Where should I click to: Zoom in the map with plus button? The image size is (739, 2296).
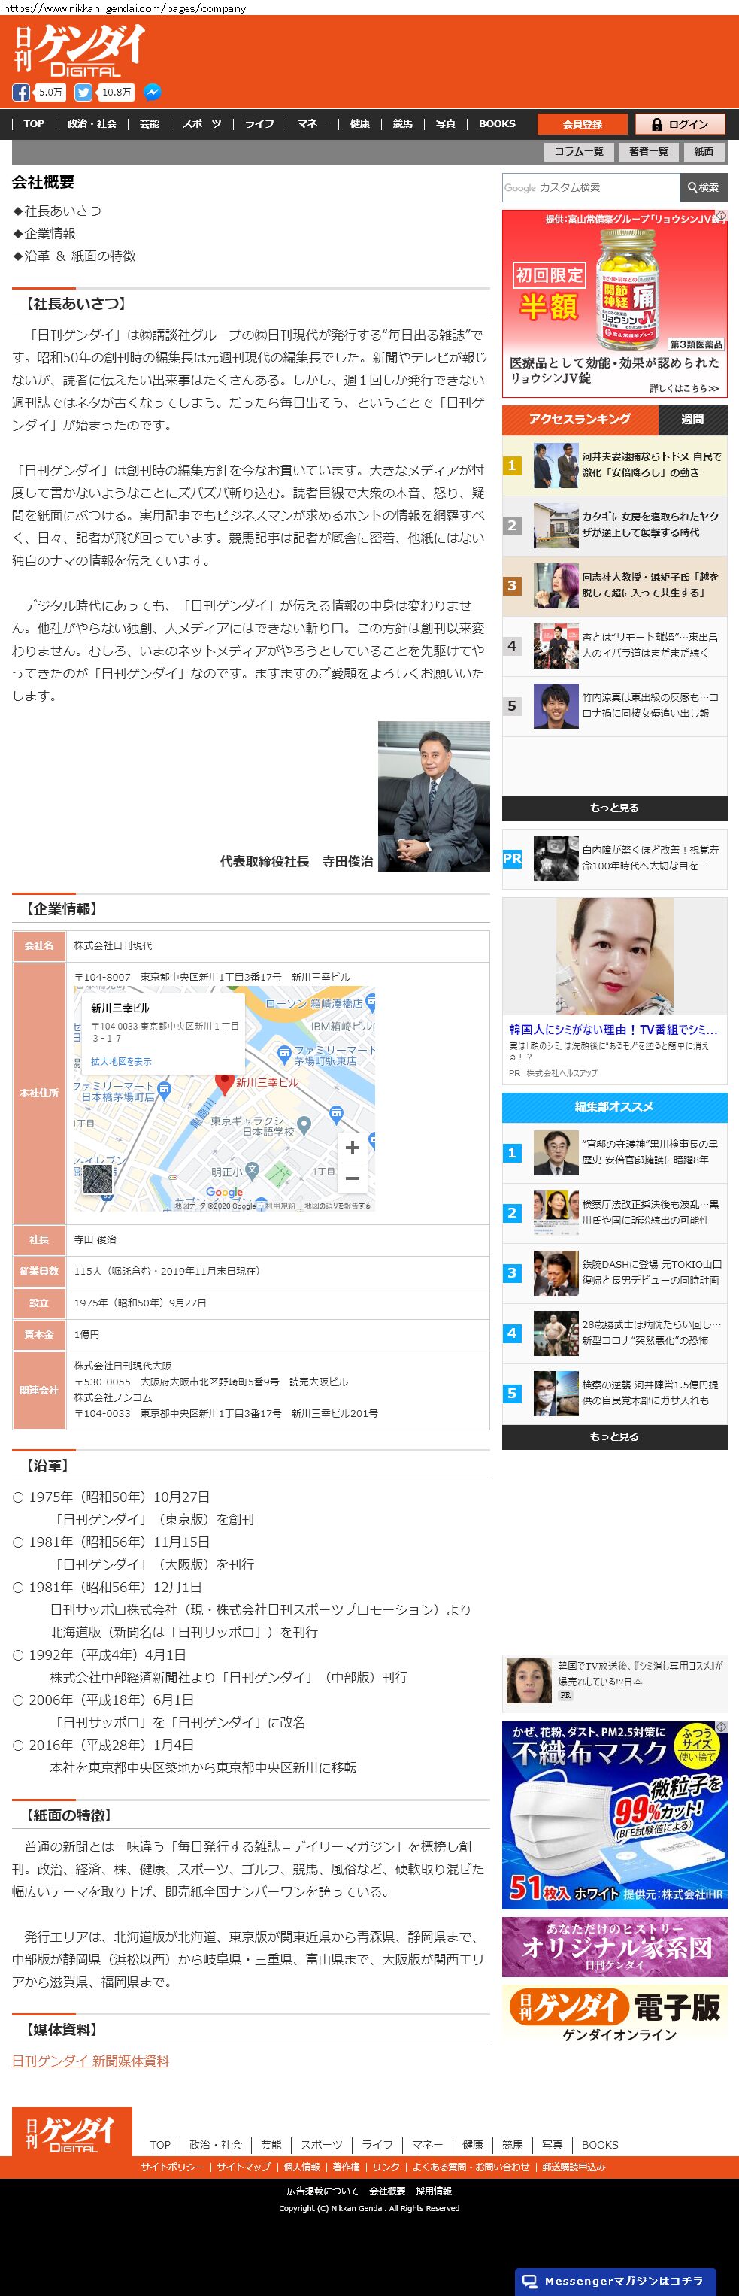point(352,1147)
